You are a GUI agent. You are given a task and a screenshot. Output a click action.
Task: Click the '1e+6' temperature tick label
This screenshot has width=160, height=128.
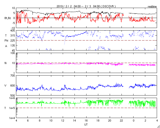coord(12,98)
